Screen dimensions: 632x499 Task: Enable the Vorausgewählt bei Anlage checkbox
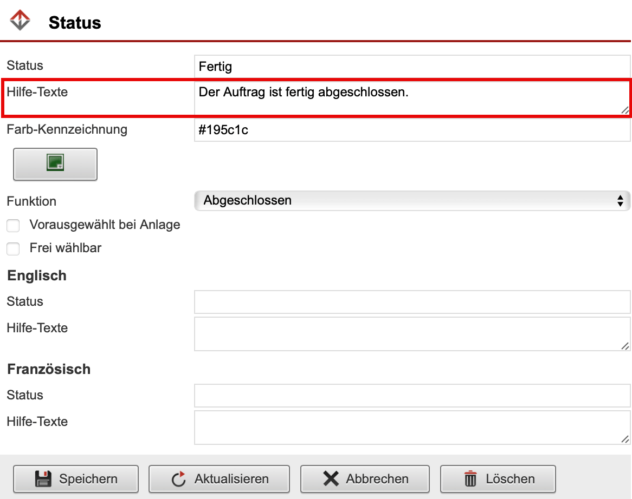[13, 225]
